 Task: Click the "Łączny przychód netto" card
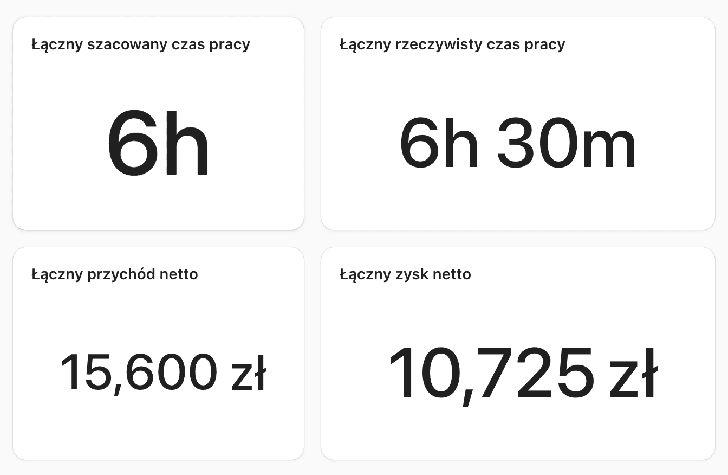(x=159, y=352)
